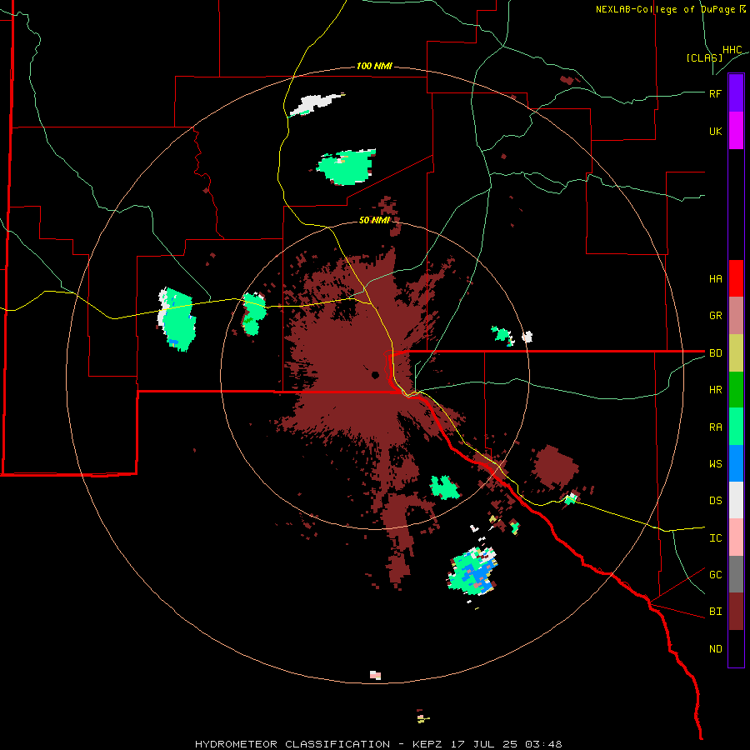Click the purple RF legend color swatch
Screen dimensions: 750x750
[736, 93]
